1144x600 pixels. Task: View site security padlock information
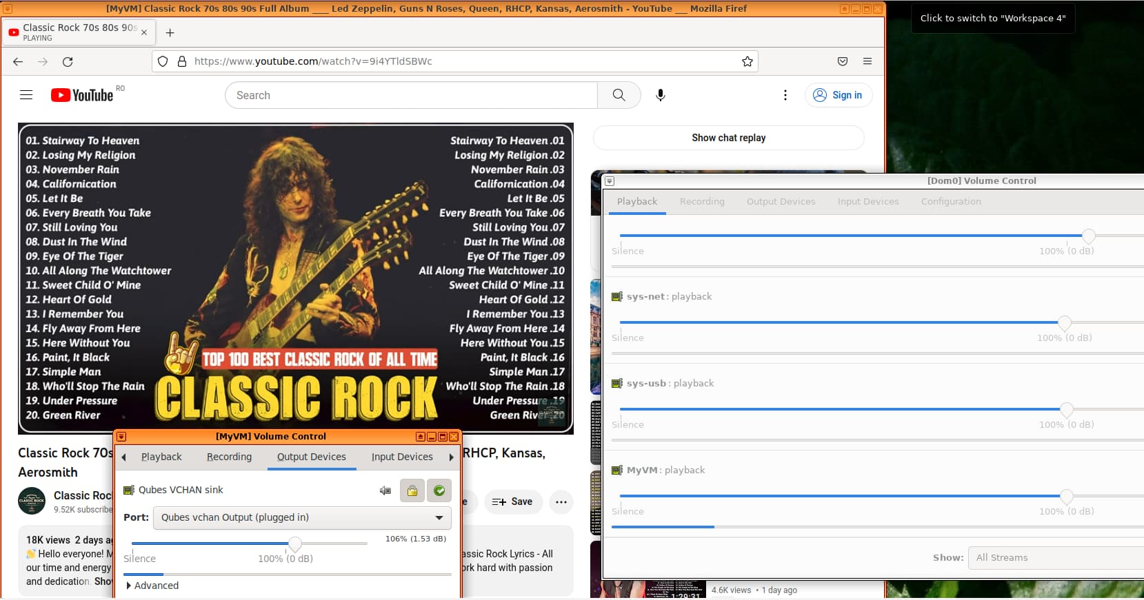tap(182, 61)
